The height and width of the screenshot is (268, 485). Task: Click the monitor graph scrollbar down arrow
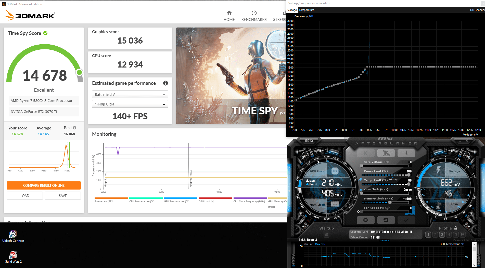click(474, 265)
